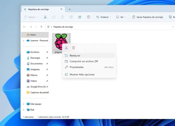The image size is (175, 126).
Task: Open Descargas in the sidebar
Action: tap(35, 58)
